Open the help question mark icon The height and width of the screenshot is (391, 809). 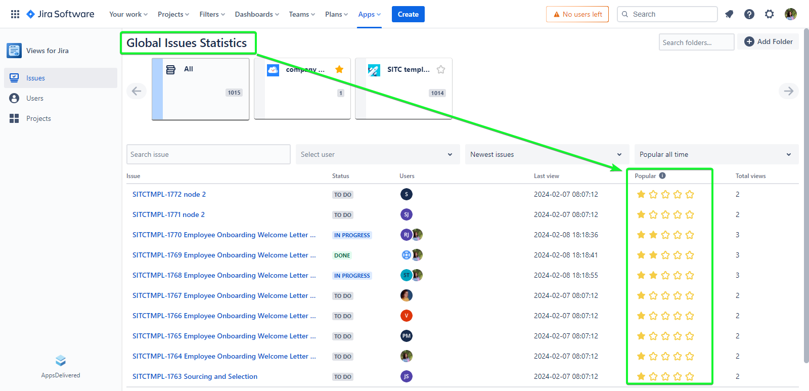pyautogui.click(x=749, y=14)
